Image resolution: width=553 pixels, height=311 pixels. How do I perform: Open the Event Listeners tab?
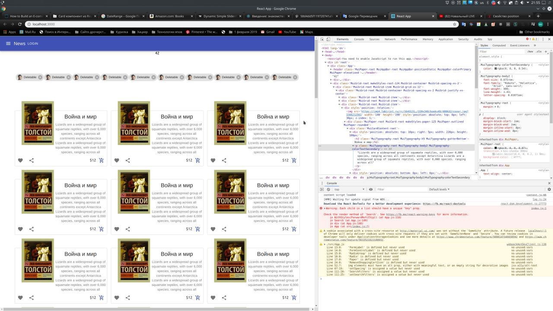520,45
